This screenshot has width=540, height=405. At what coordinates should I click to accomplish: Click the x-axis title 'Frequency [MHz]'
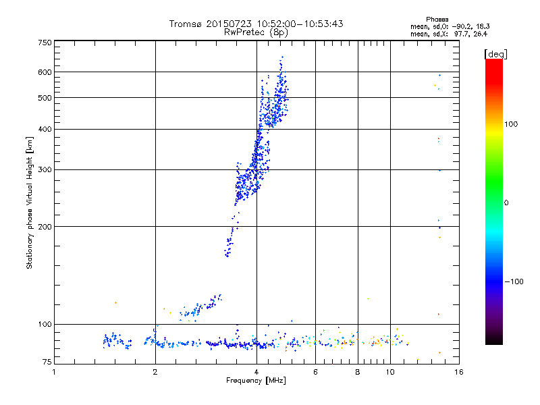tap(256, 381)
